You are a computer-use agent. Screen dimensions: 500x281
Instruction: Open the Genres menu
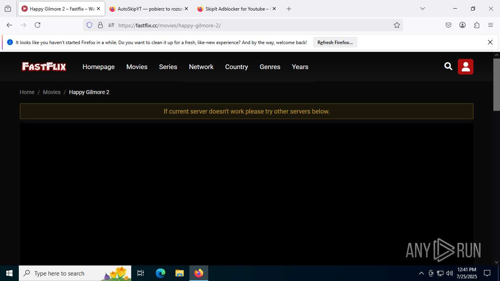[x=270, y=67]
